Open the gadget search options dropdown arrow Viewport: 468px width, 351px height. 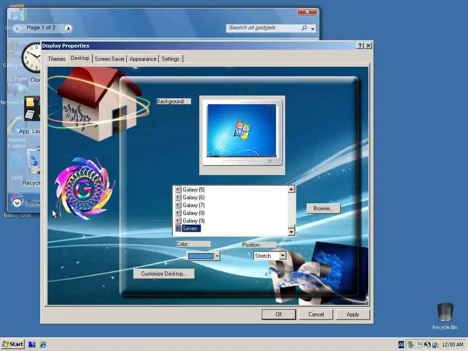pos(313,29)
